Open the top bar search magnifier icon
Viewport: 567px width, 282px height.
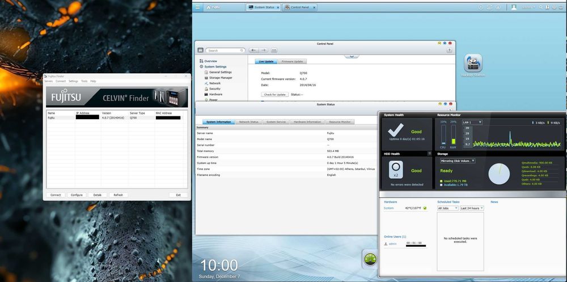541,7
